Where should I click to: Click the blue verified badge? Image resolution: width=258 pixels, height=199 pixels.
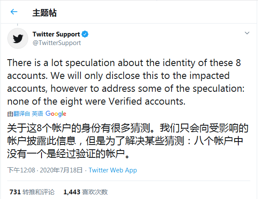[86, 34]
